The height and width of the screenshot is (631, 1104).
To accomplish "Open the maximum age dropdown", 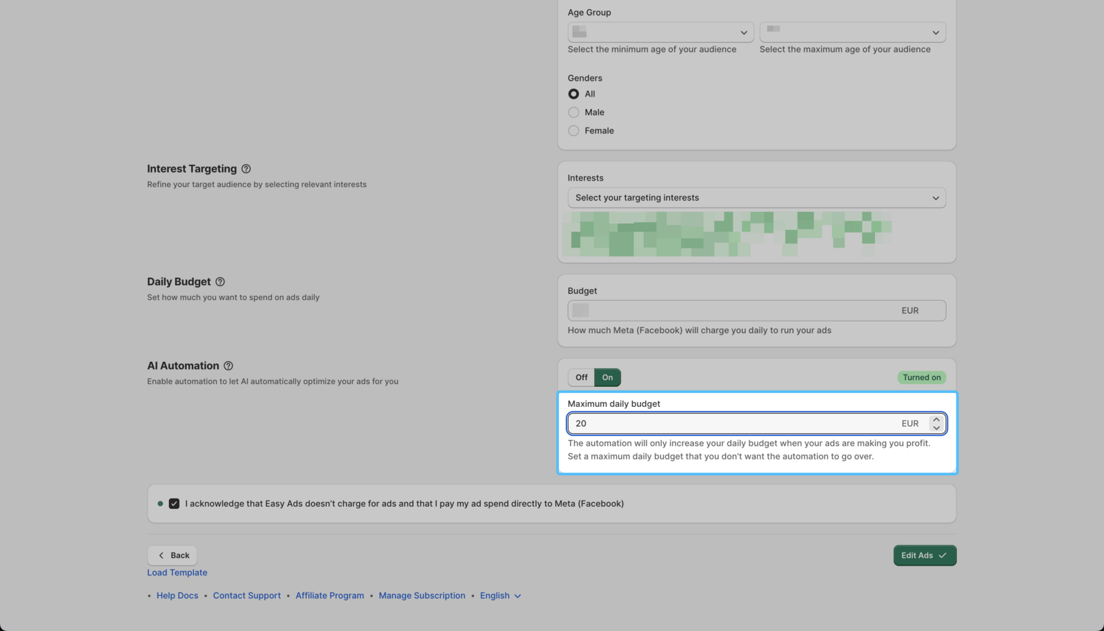I will point(852,32).
